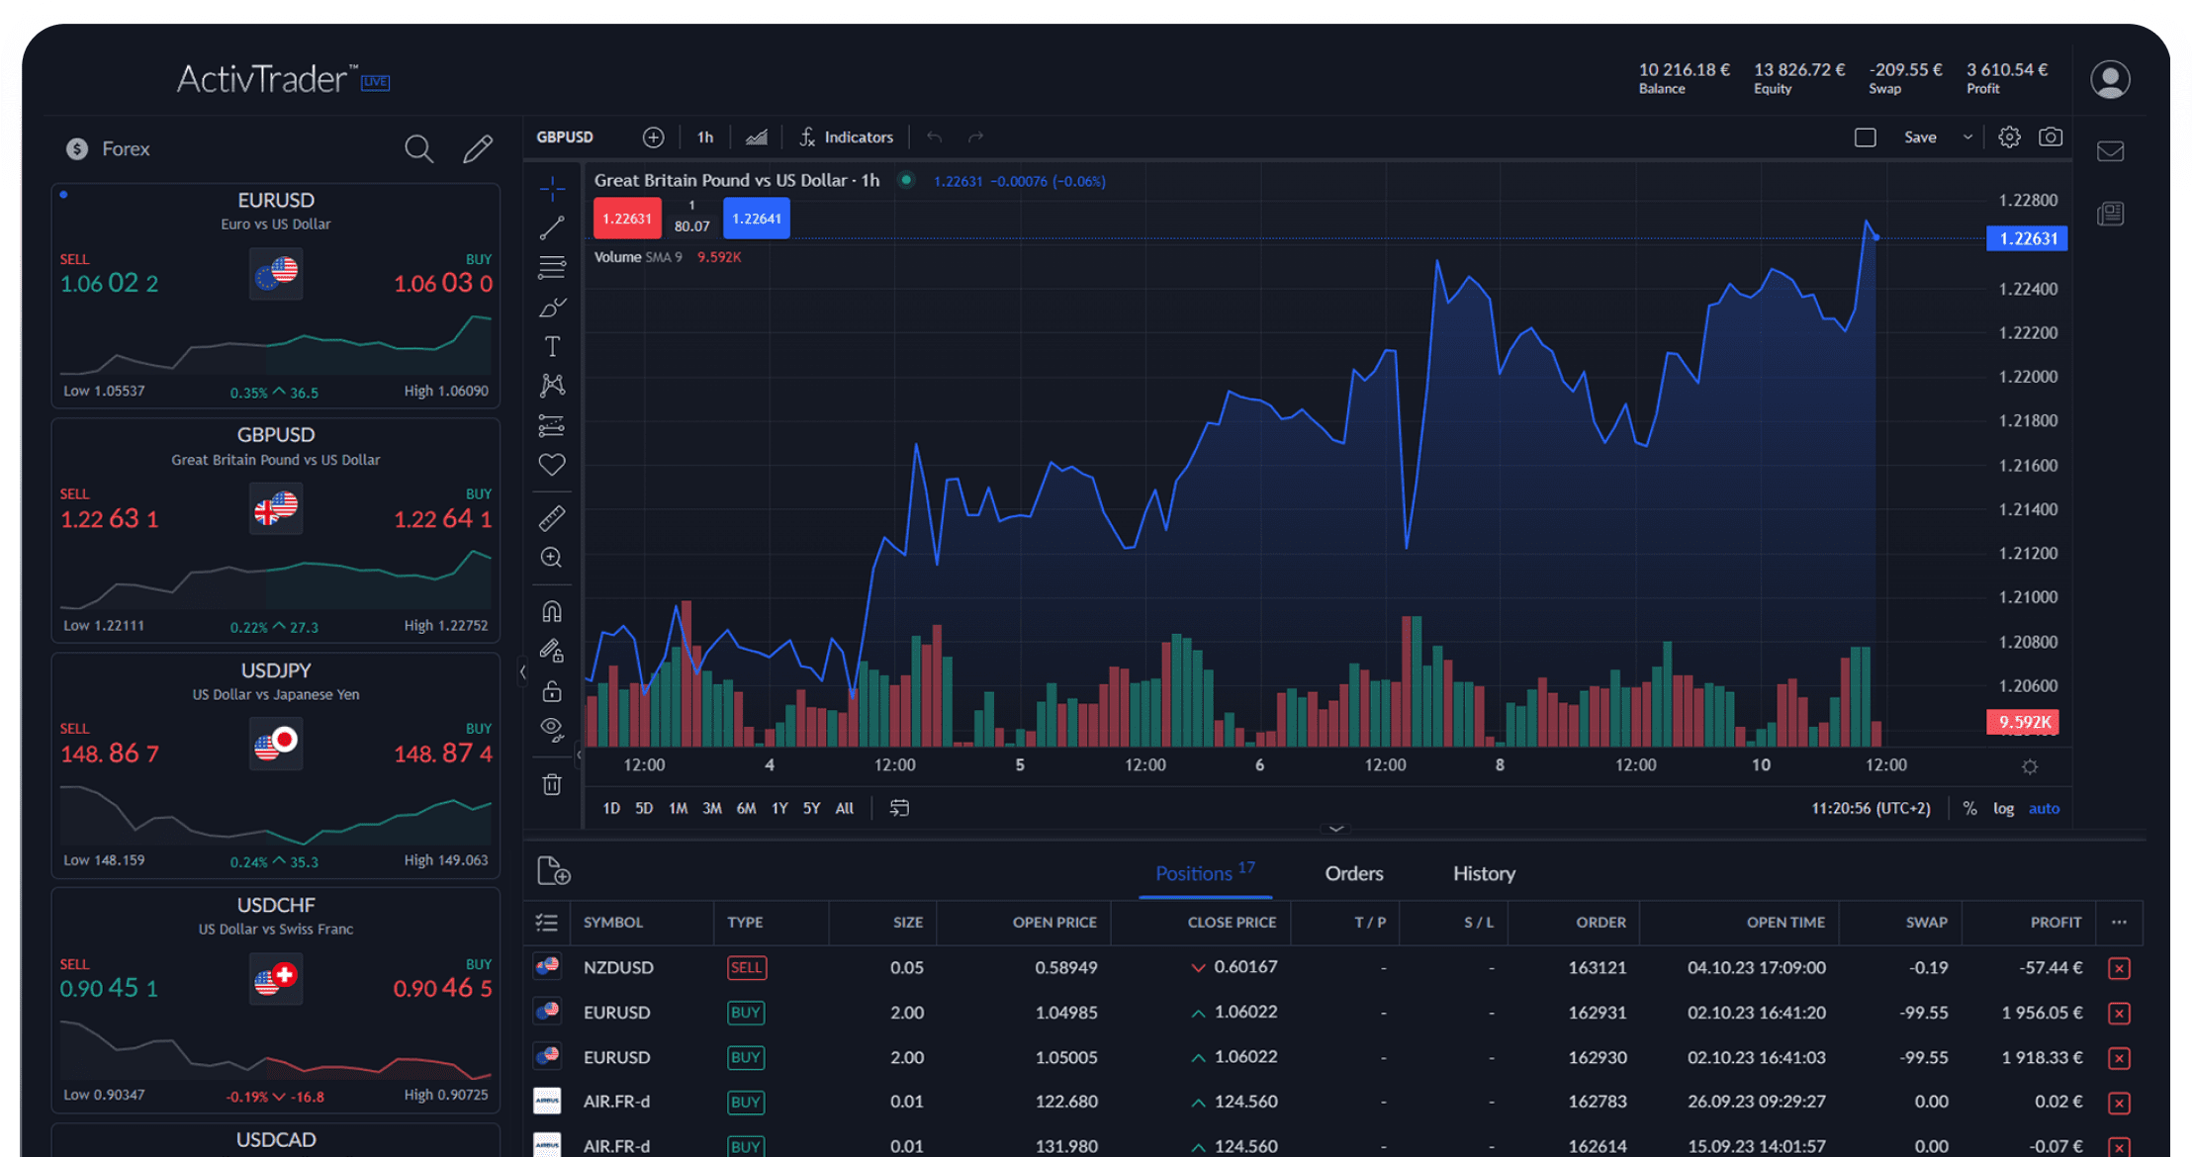Viewport: 2194px width, 1157px height.
Task: Click the USDCHF buy price 0.90465
Action: (442, 989)
